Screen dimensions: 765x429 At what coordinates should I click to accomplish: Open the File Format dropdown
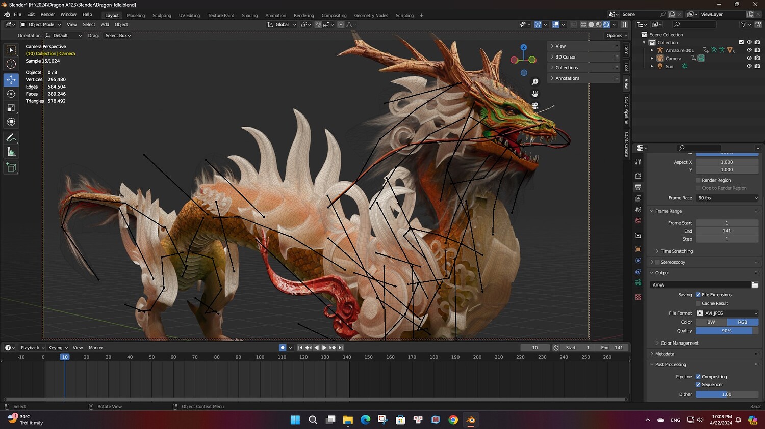pos(727,313)
